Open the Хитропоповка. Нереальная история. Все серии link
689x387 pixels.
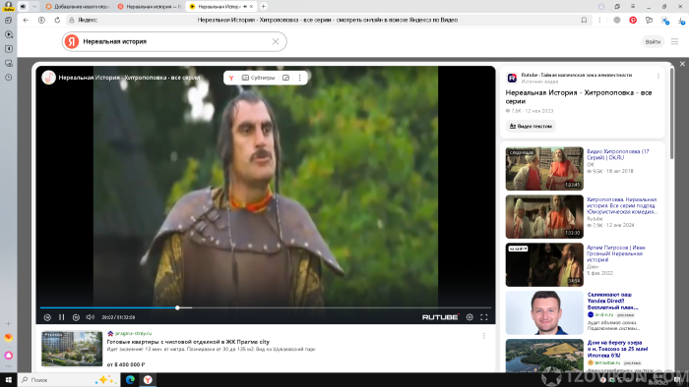(621, 205)
